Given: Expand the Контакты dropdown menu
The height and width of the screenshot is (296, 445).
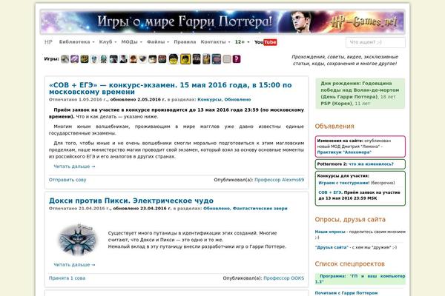Looking at the screenshot, I should (215, 42).
